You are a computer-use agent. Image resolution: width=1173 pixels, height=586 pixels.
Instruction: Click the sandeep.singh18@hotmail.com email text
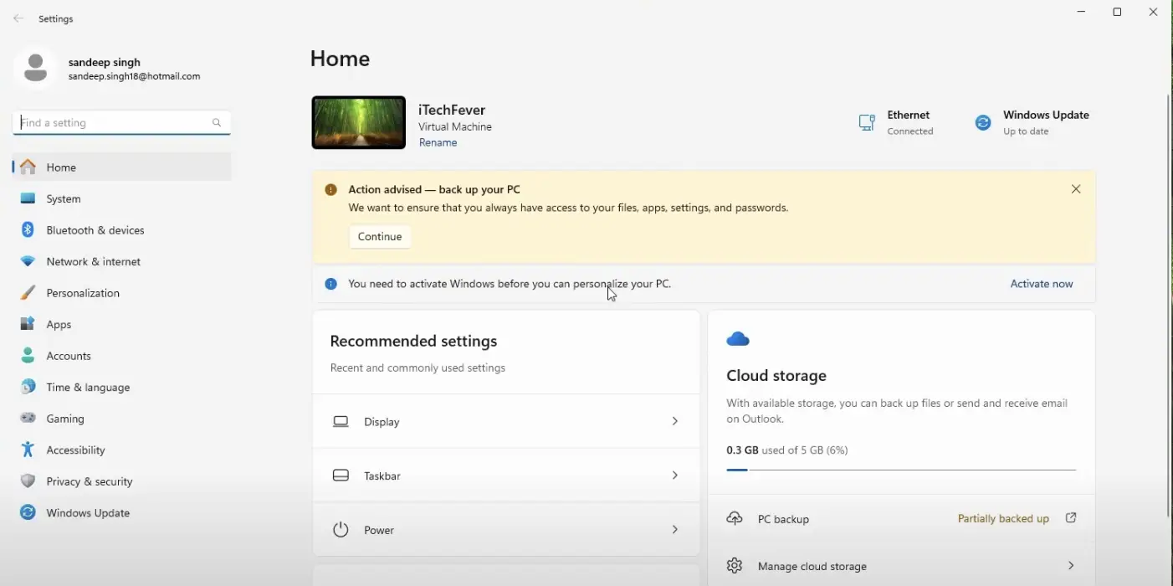(134, 76)
